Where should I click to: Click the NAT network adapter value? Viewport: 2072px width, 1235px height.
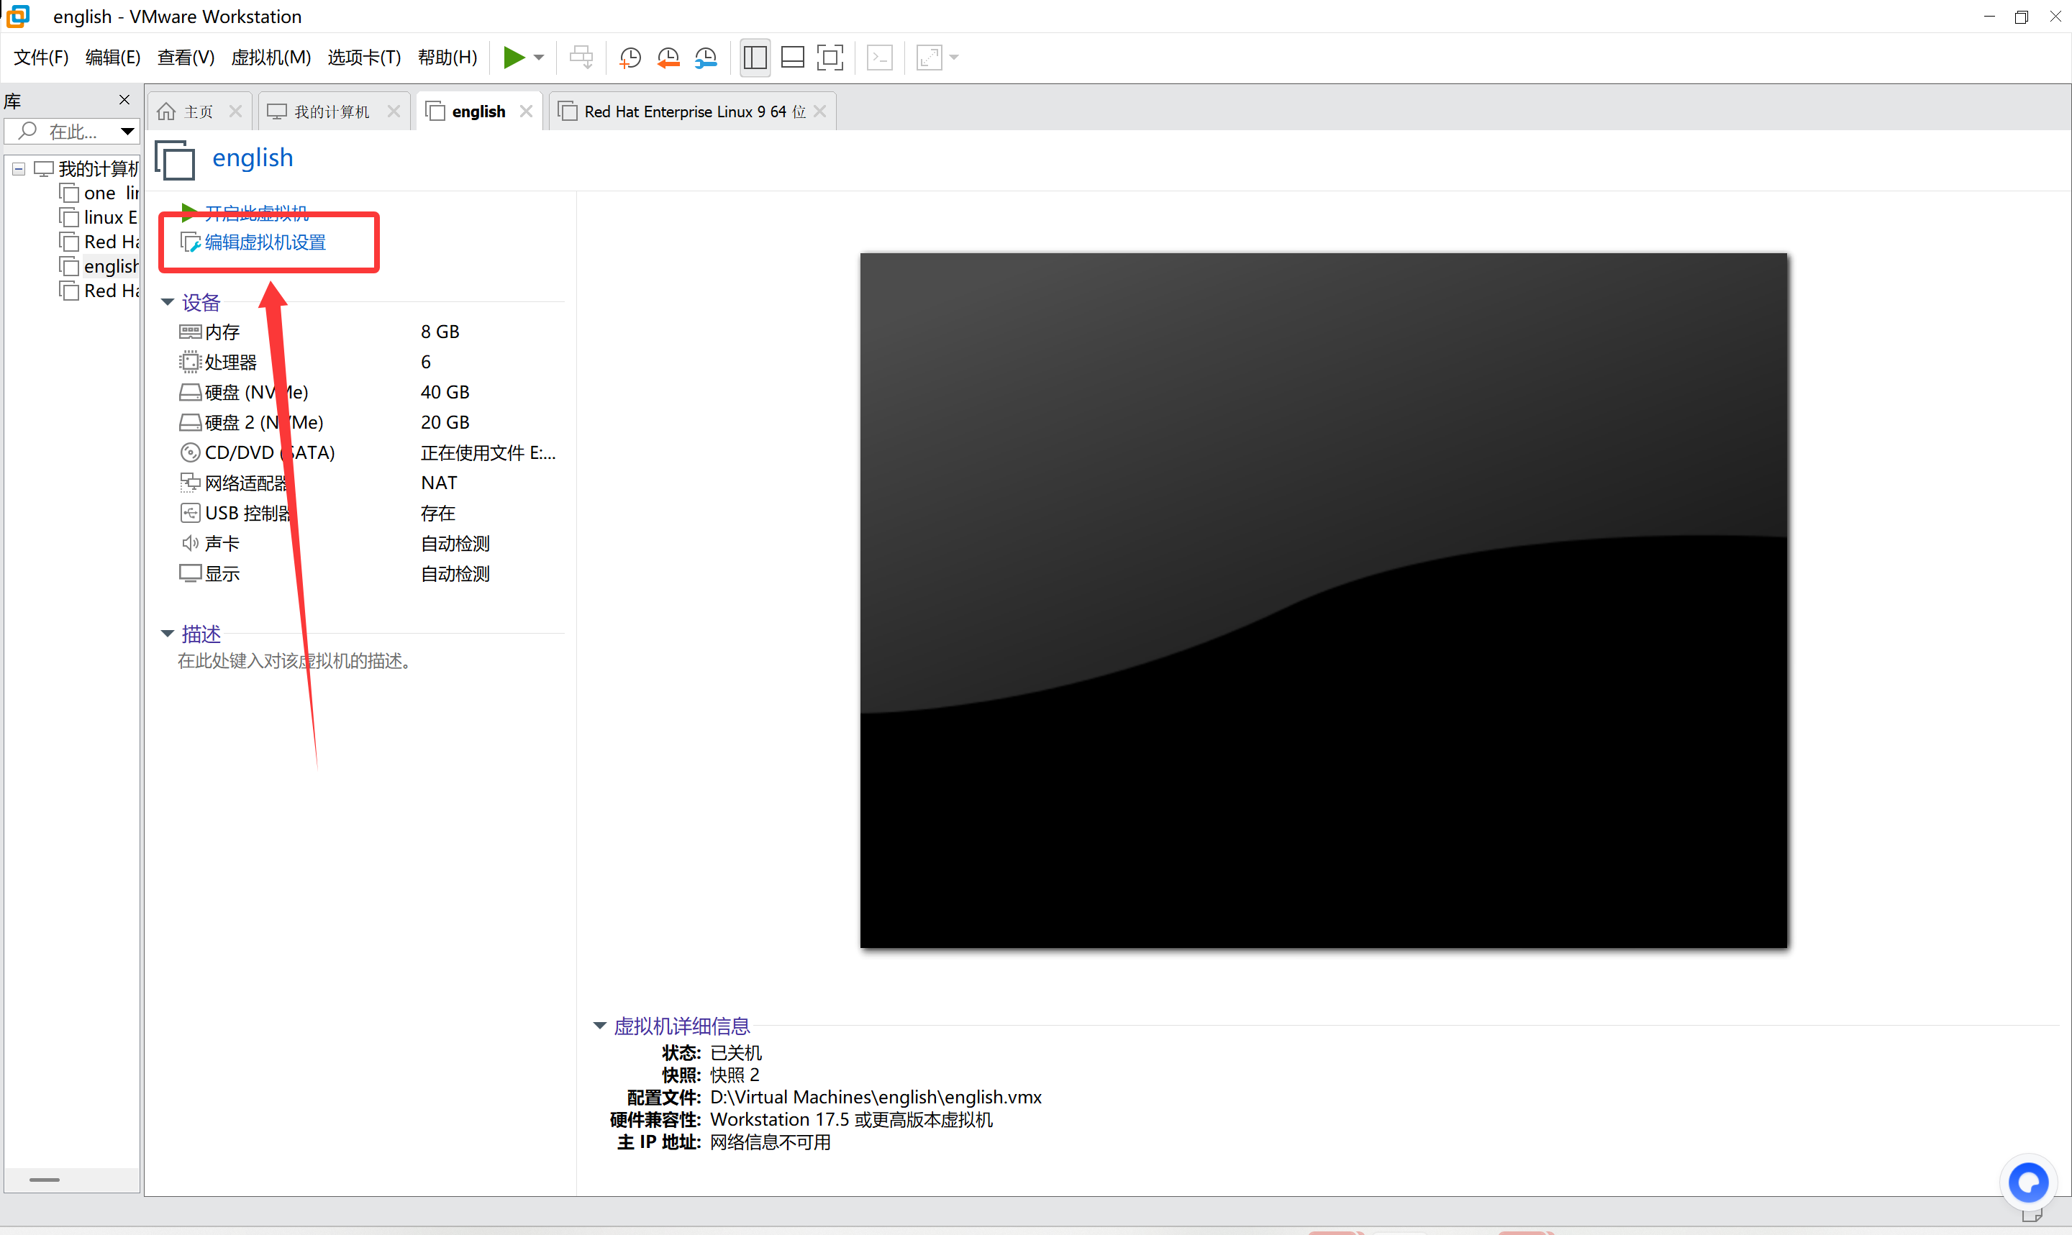[440, 483]
